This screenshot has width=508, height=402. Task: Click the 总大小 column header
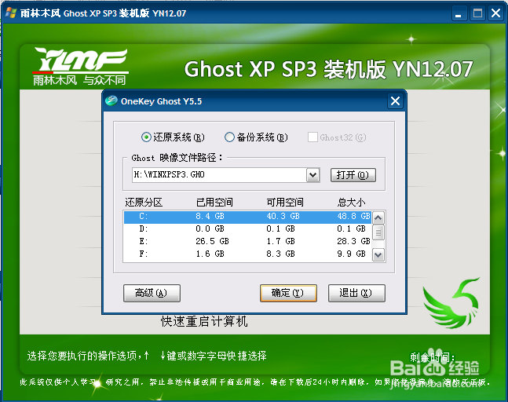pos(352,203)
